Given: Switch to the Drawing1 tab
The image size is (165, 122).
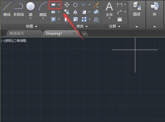Looking at the screenshot, I should click(54, 33).
